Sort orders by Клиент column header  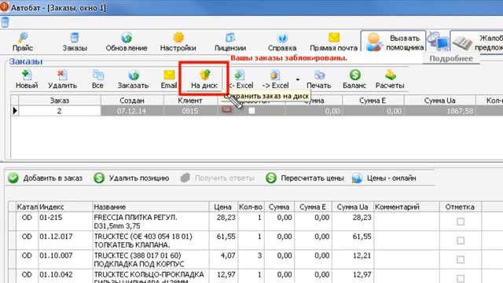[190, 101]
